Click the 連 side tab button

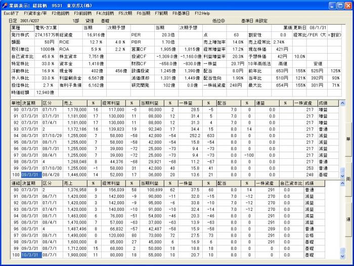point(348,219)
